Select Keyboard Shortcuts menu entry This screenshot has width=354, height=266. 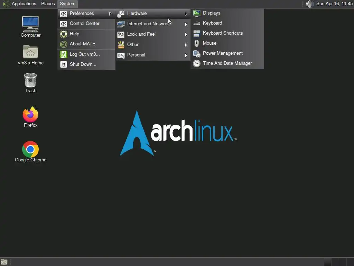click(227, 33)
